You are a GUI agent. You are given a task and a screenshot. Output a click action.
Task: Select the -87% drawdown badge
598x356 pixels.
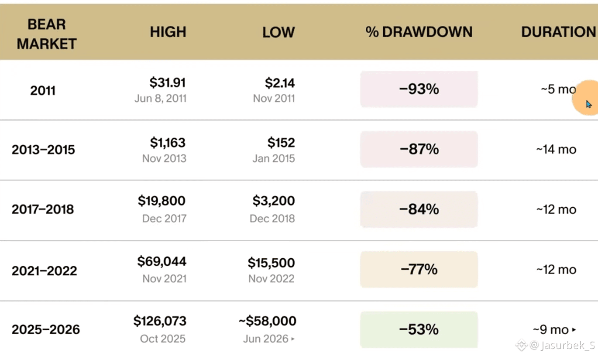(419, 149)
